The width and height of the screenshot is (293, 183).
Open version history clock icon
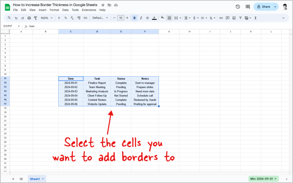(238, 7)
